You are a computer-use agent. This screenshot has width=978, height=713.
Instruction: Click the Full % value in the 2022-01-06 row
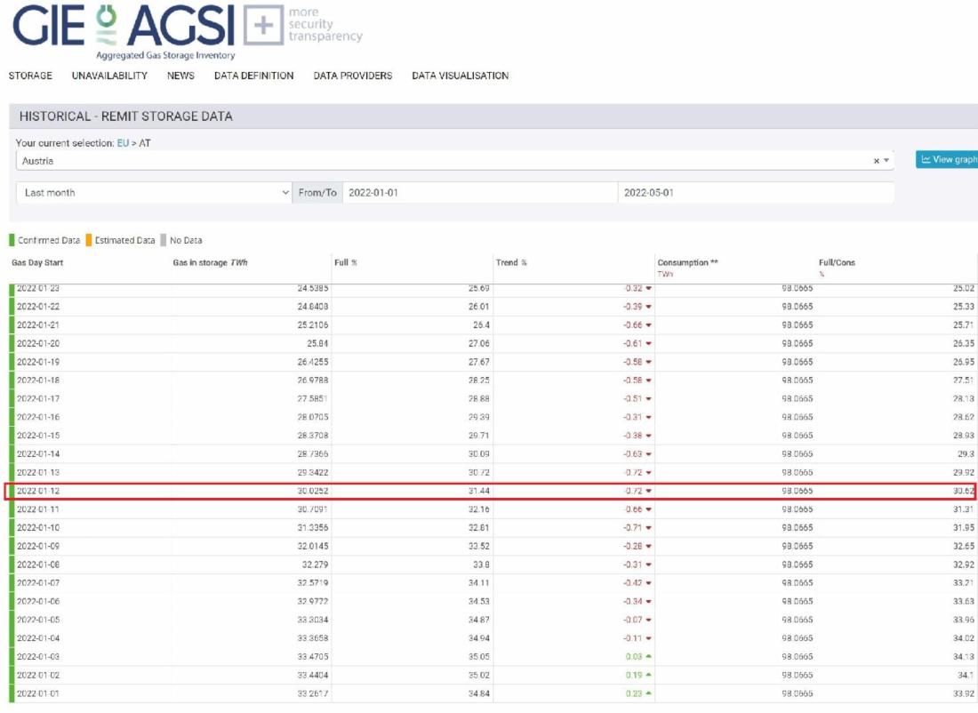[x=479, y=601]
